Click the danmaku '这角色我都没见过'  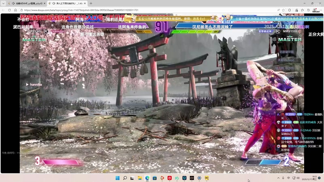click(77, 27)
